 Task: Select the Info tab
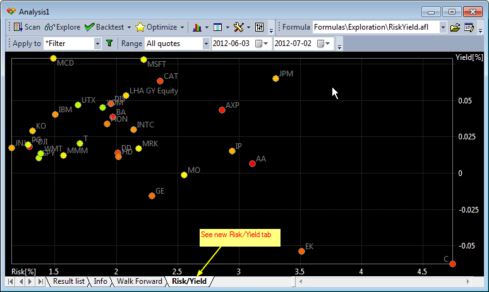(x=100, y=281)
